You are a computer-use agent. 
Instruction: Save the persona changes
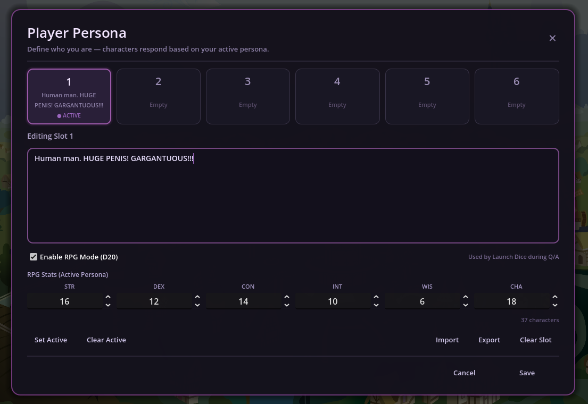[527, 373]
